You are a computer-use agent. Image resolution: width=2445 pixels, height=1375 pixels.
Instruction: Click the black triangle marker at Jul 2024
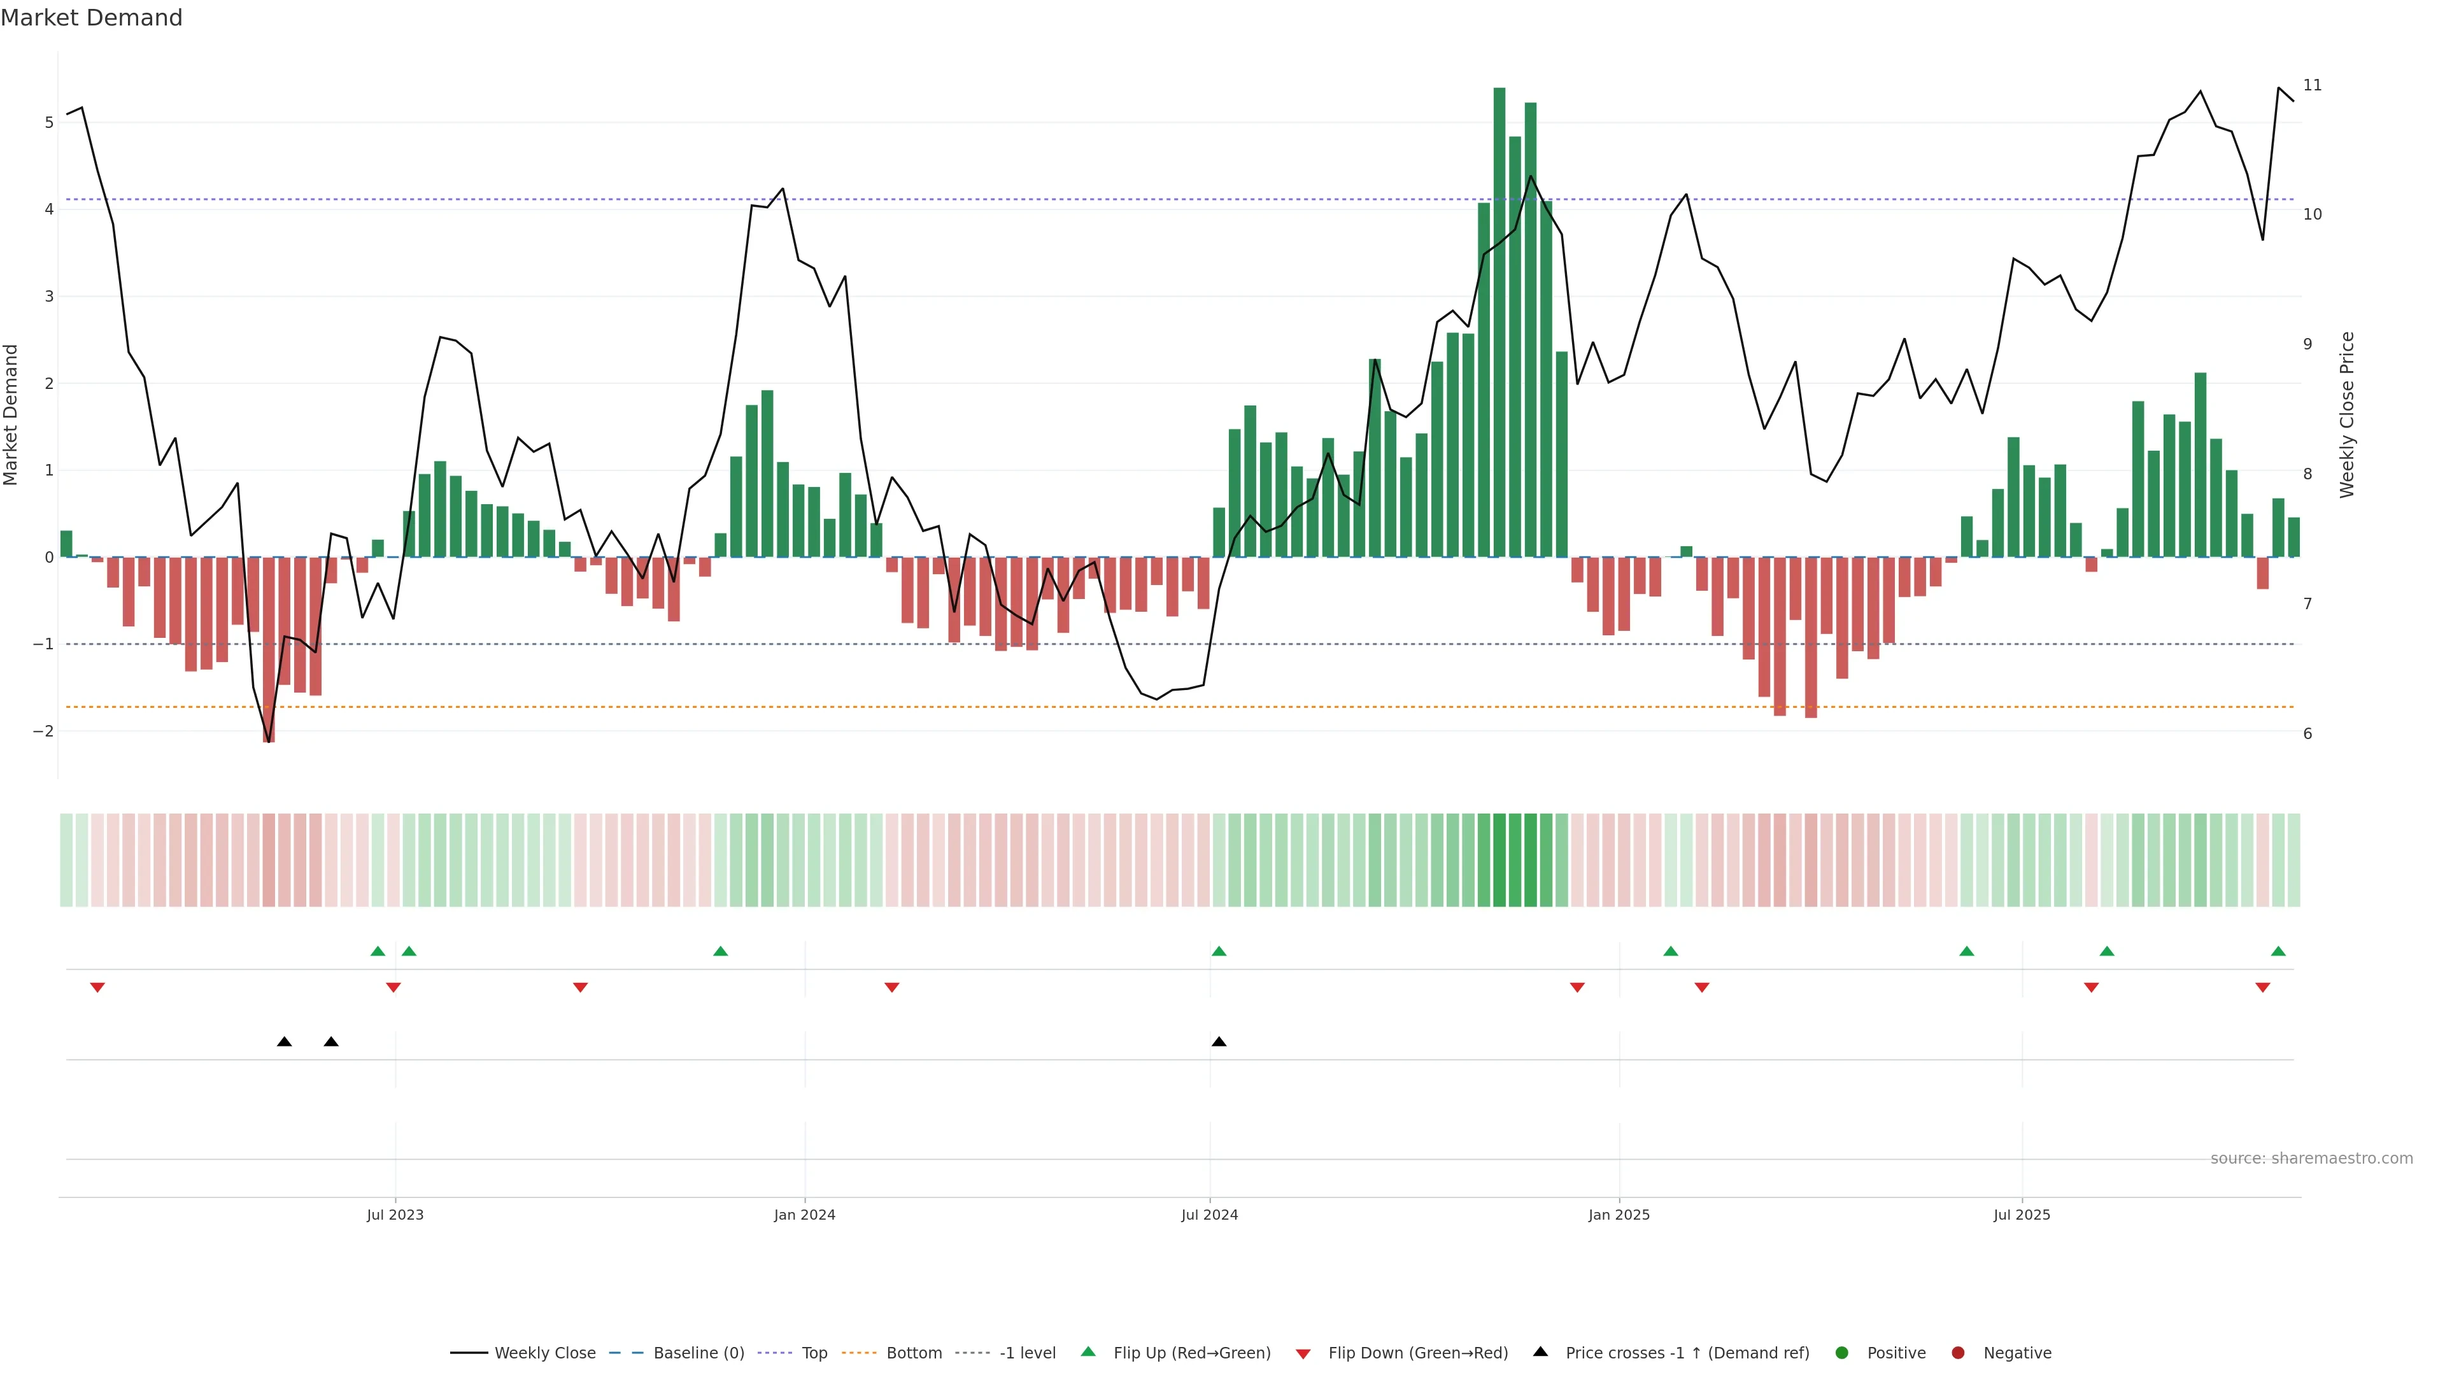pyautogui.click(x=1219, y=1042)
